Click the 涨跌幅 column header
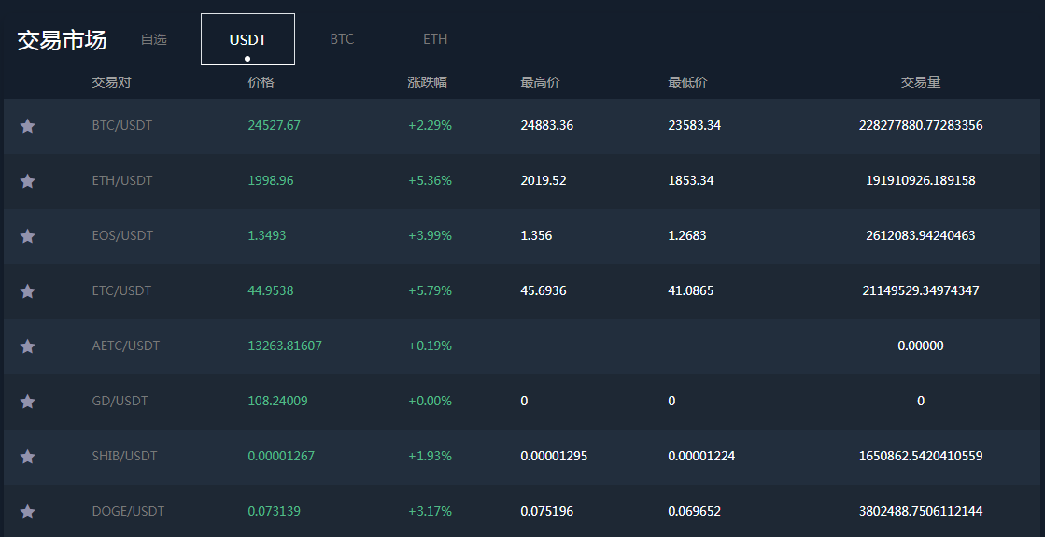 pyautogui.click(x=428, y=82)
